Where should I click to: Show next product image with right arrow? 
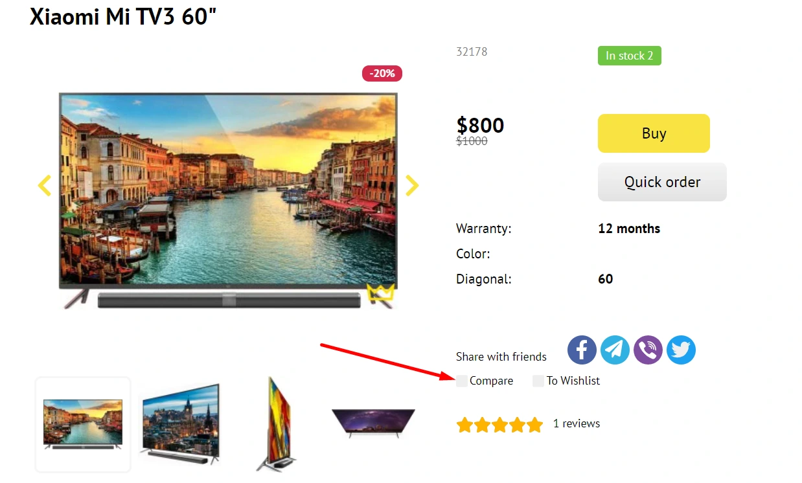[x=412, y=186]
